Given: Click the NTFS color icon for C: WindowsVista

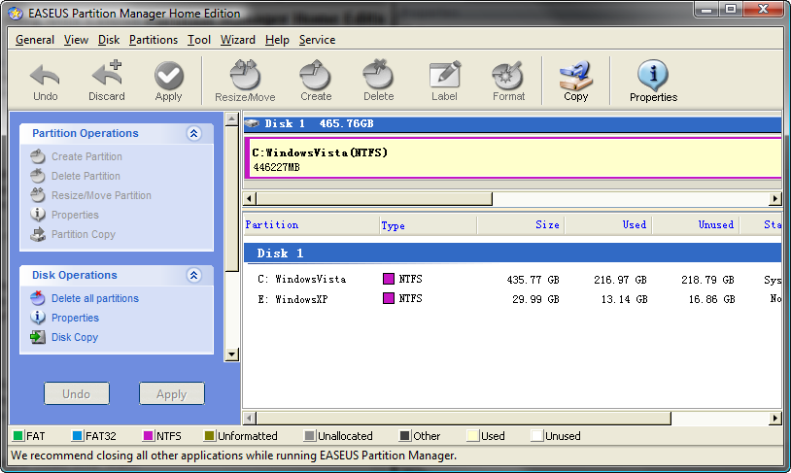Looking at the screenshot, I should pyautogui.click(x=389, y=279).
